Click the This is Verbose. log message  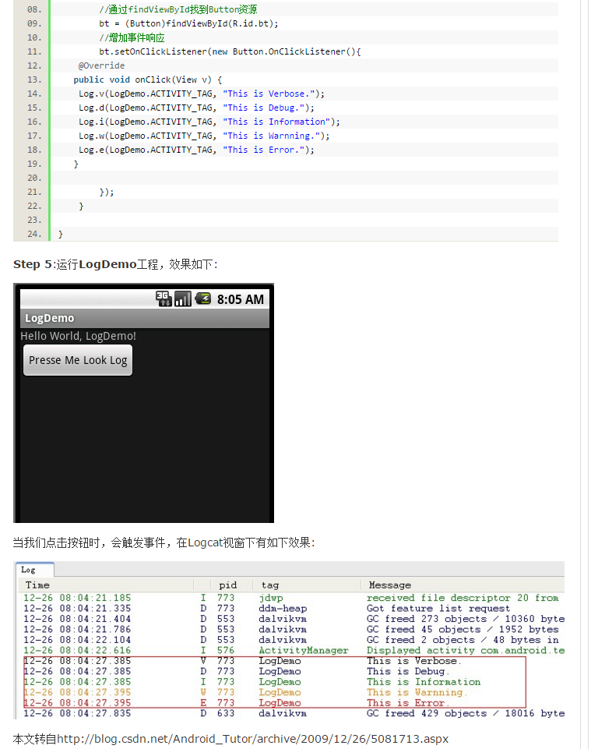pos(413,661)
